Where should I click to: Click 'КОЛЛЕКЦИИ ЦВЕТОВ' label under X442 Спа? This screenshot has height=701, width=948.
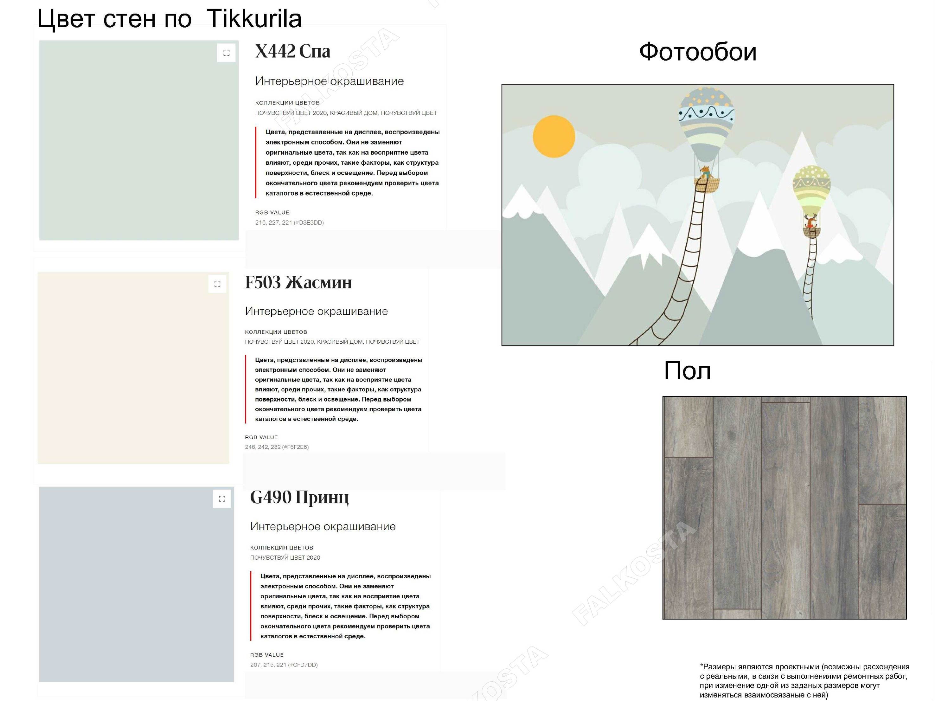pyautogui.click(x=287, y=102)
